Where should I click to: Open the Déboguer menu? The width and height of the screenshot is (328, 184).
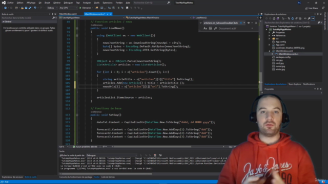click(x=68, y=3)
